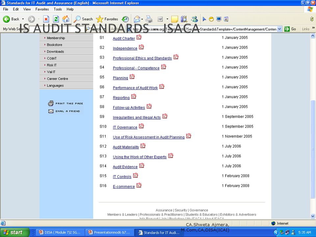Viewport: 316px width, 237px height.
Task: Click the vertical scrollbar thumb
Action: point(313,149)
